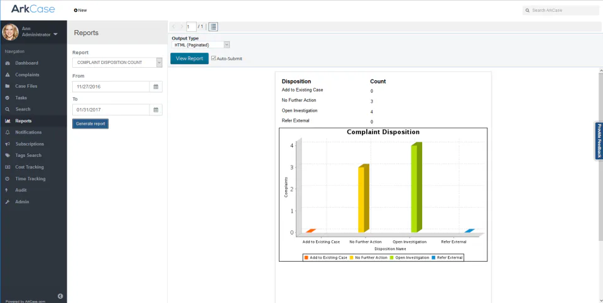Click the Tags Search tag icon
This screenshot has width=603, height=303.
8,156
